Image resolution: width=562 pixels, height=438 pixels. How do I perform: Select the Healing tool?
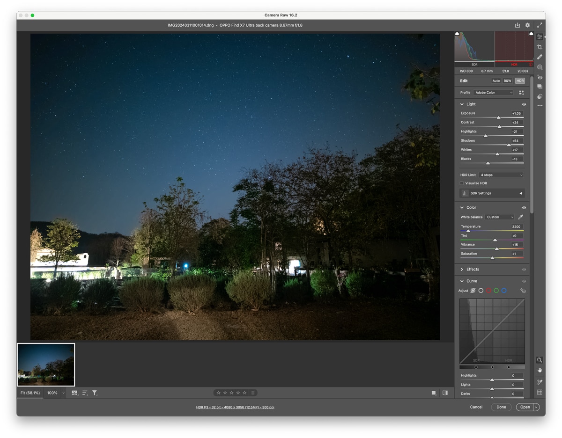(x=540, y=57)
